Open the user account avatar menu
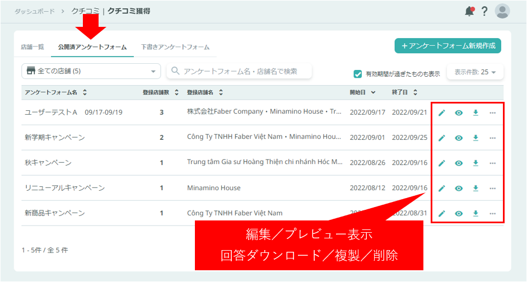Viewport: 527px width, 282px height. pyautogui.click(x=502, y=11)
